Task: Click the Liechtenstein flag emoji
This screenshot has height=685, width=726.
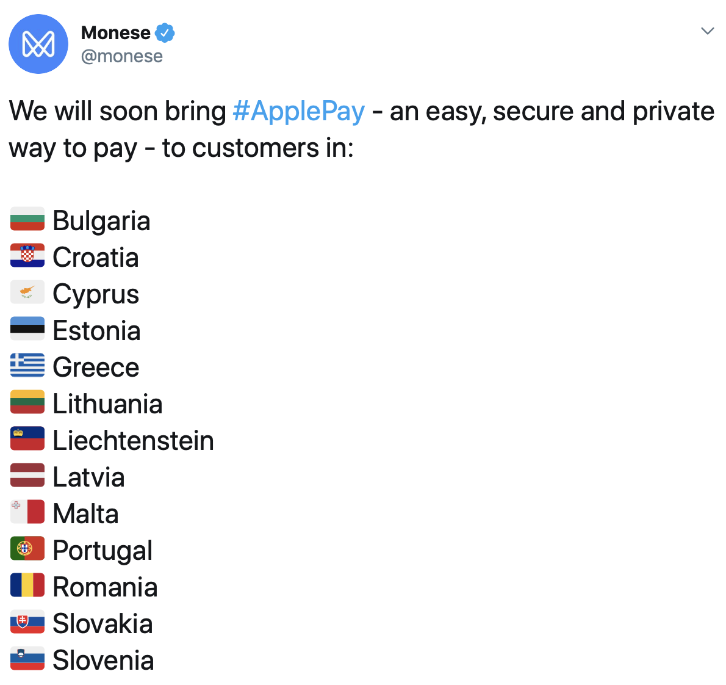Action: point(27,438)
